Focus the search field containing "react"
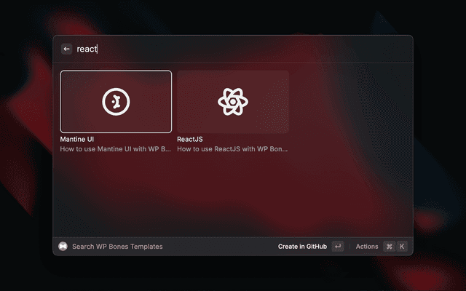 tap(242, 49)
